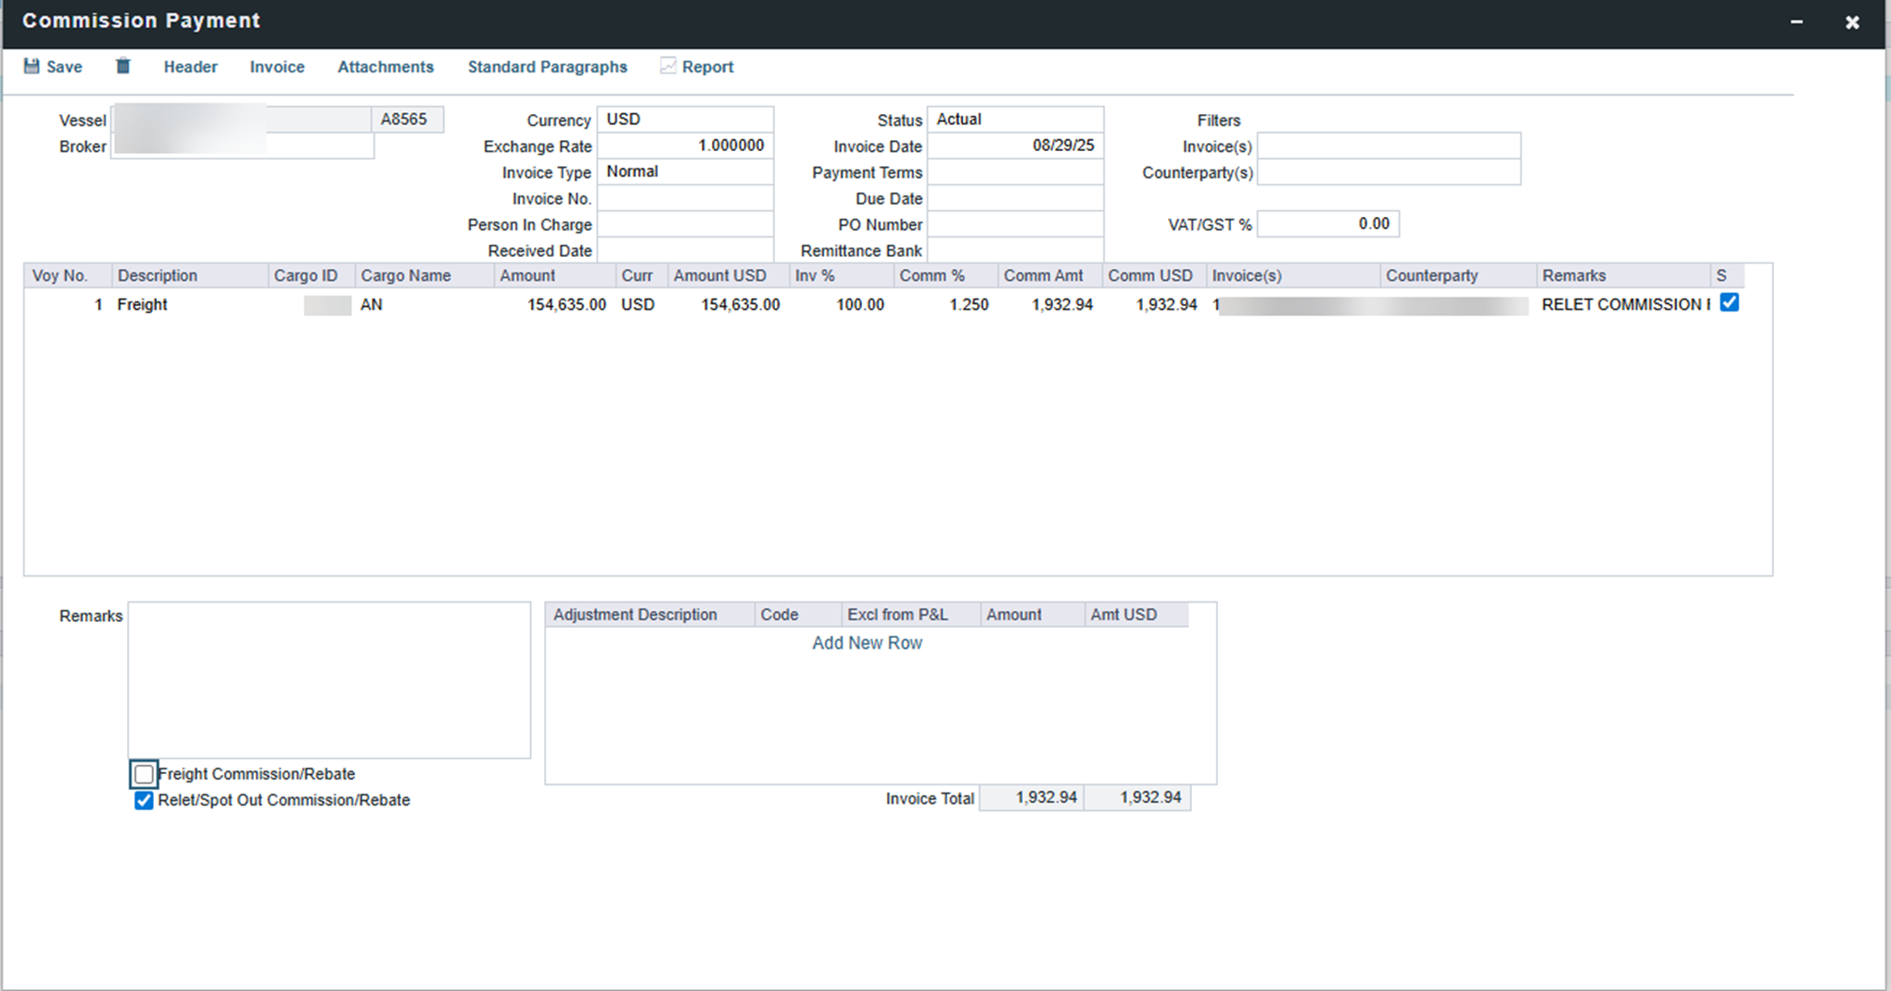
Task: Uncheck Relet/Spot Out Commission/Rebate
Action: click(x=144, y=801)
